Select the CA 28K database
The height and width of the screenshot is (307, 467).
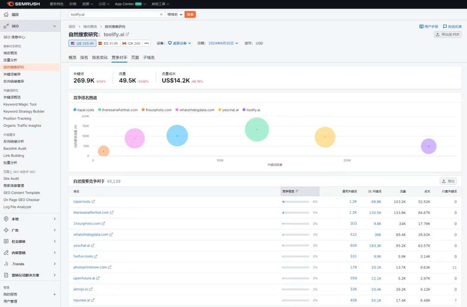[131, 44]
